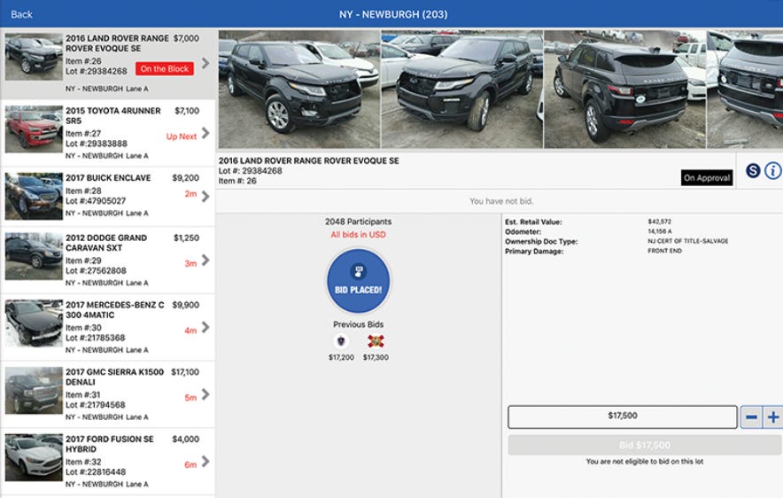
Task: Click the $17,500 bid amount field
Action: pos(623,416)
